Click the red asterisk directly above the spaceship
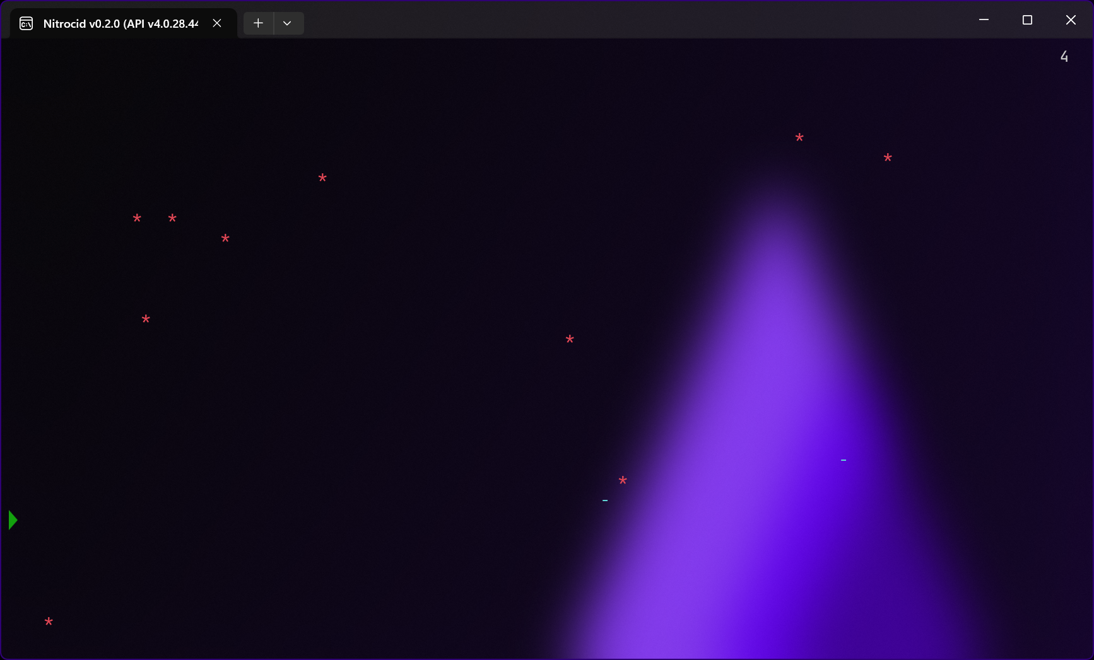Screen dimensions: 1094x660 tap(146, 320)
